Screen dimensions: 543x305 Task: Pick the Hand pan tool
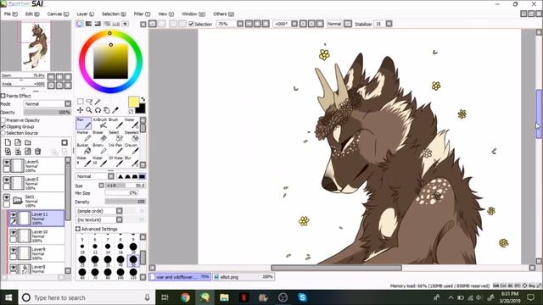point(107,110)
